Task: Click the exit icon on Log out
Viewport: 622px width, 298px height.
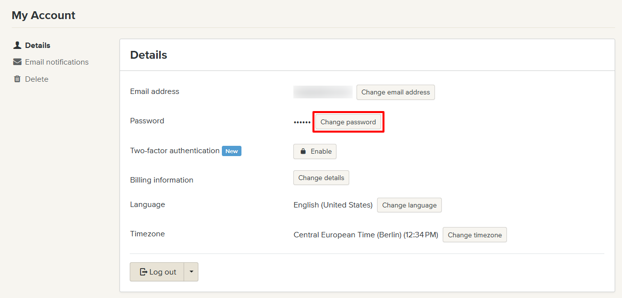Action: [x=144, y=272]
